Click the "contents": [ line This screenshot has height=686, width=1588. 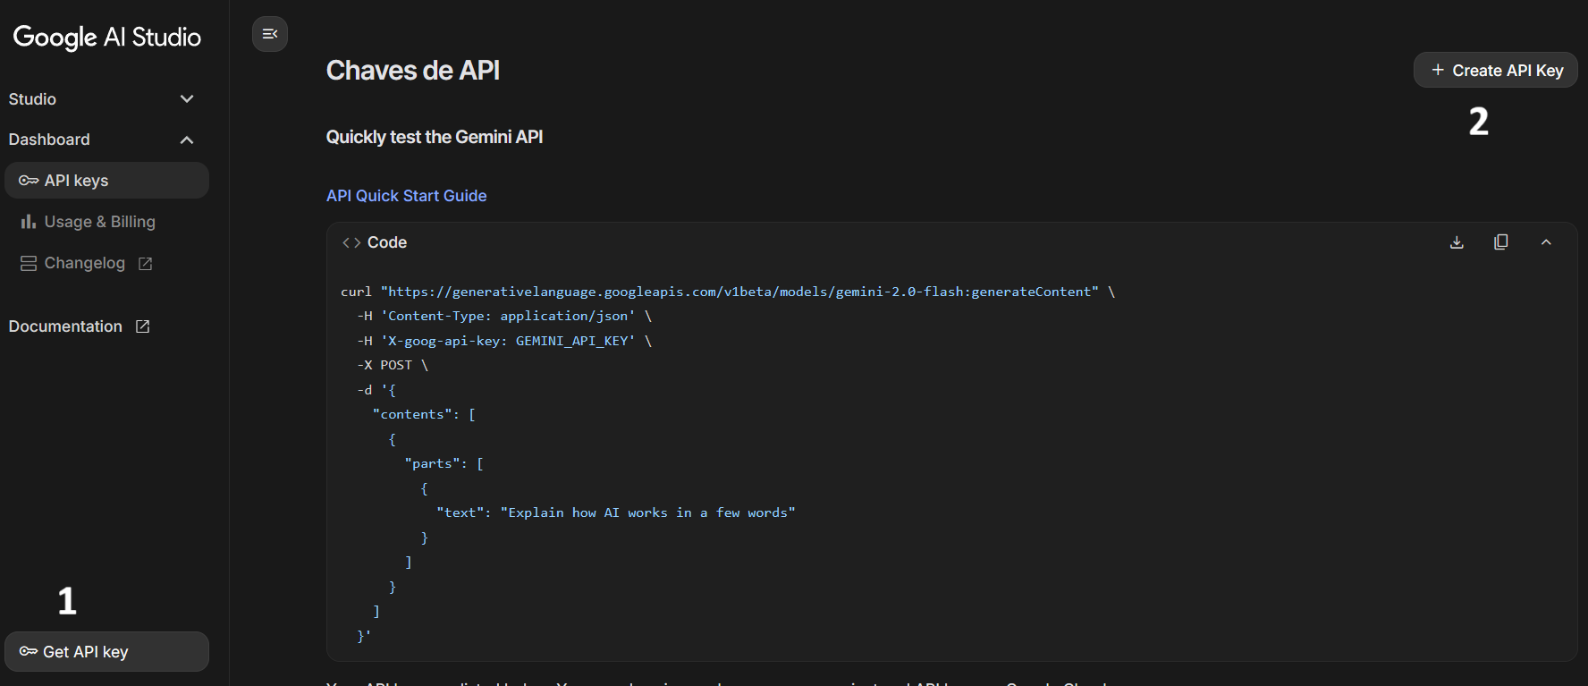(424, 414)
